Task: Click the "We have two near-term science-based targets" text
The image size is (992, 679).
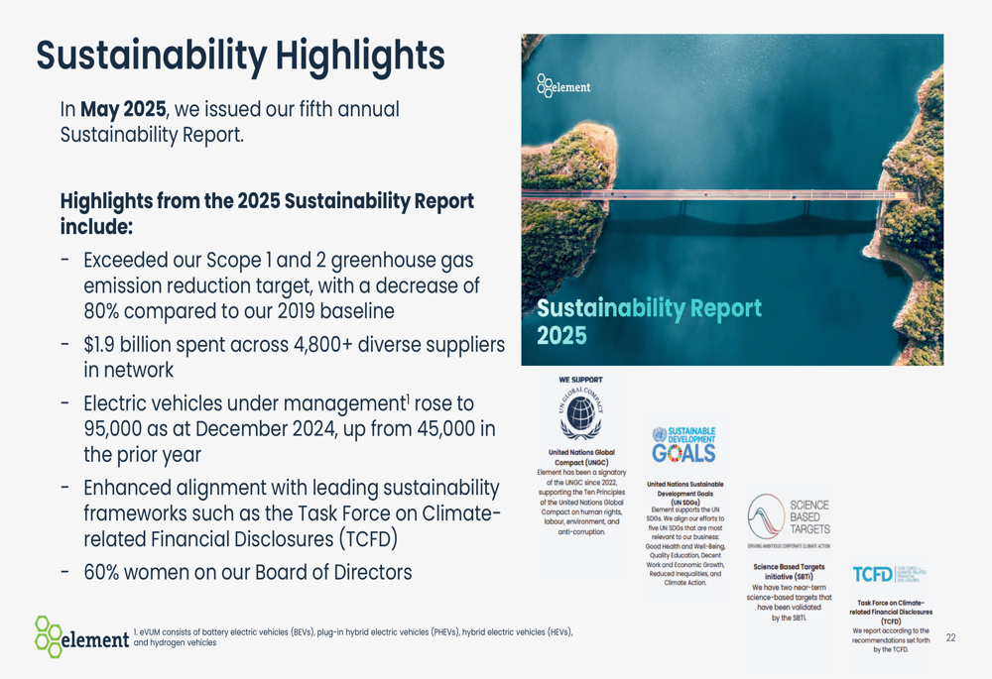Action: [789, 603]
